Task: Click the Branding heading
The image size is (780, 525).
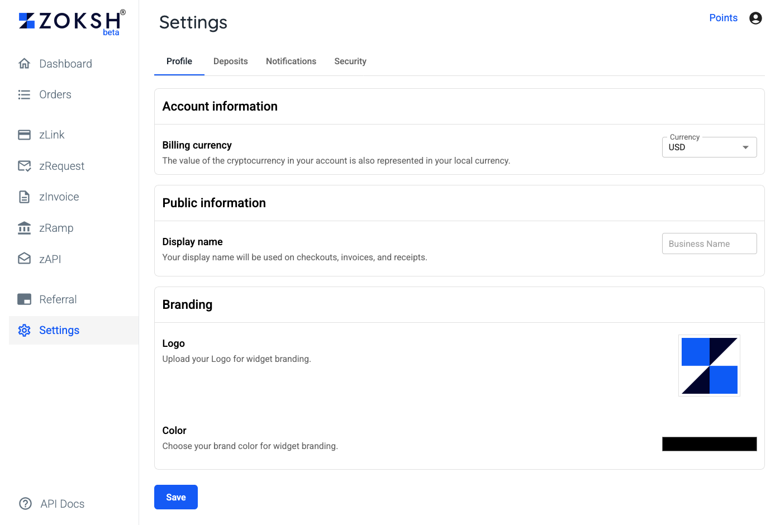Action: [187, 304]
